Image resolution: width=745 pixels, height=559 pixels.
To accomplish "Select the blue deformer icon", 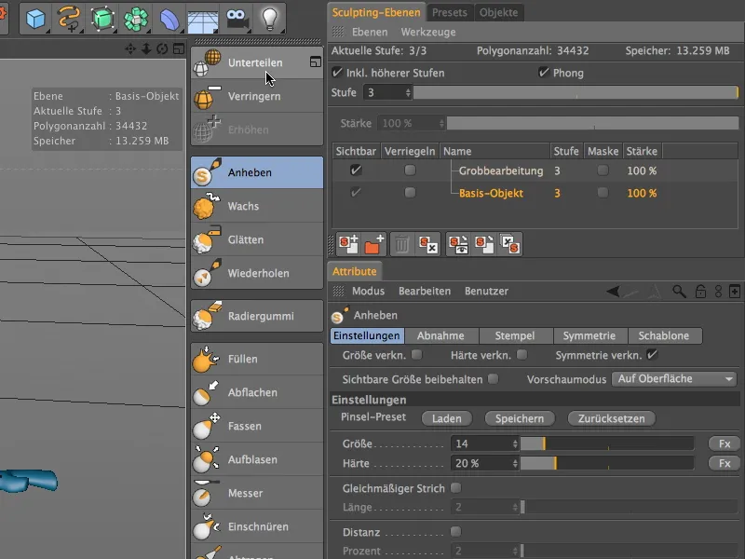I will (169, 19).
